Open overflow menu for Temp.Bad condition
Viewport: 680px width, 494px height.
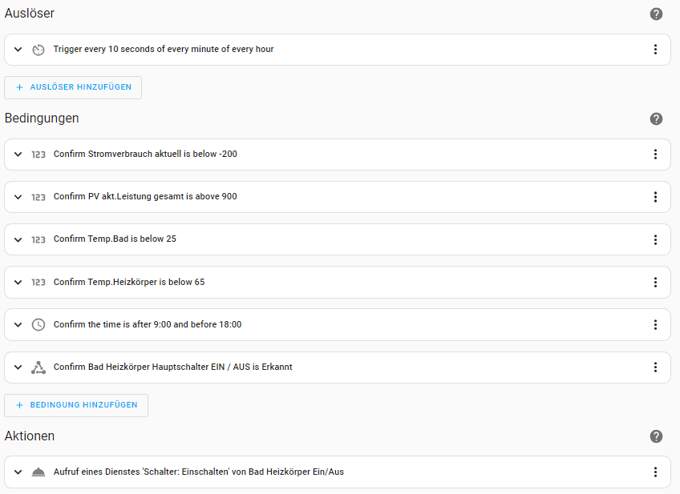coord(655,239)
